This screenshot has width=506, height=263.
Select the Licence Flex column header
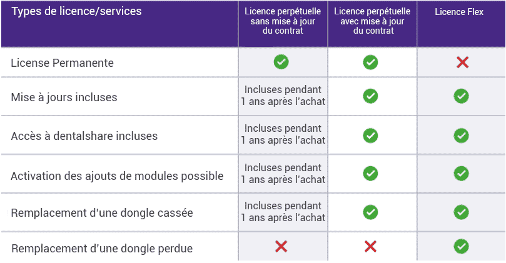click(459, 12)
